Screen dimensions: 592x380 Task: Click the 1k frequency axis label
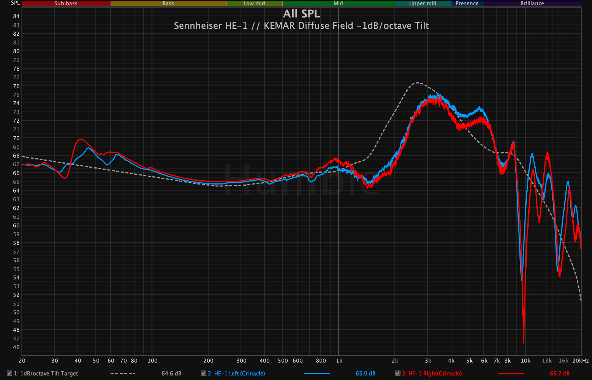click(339, 361)
